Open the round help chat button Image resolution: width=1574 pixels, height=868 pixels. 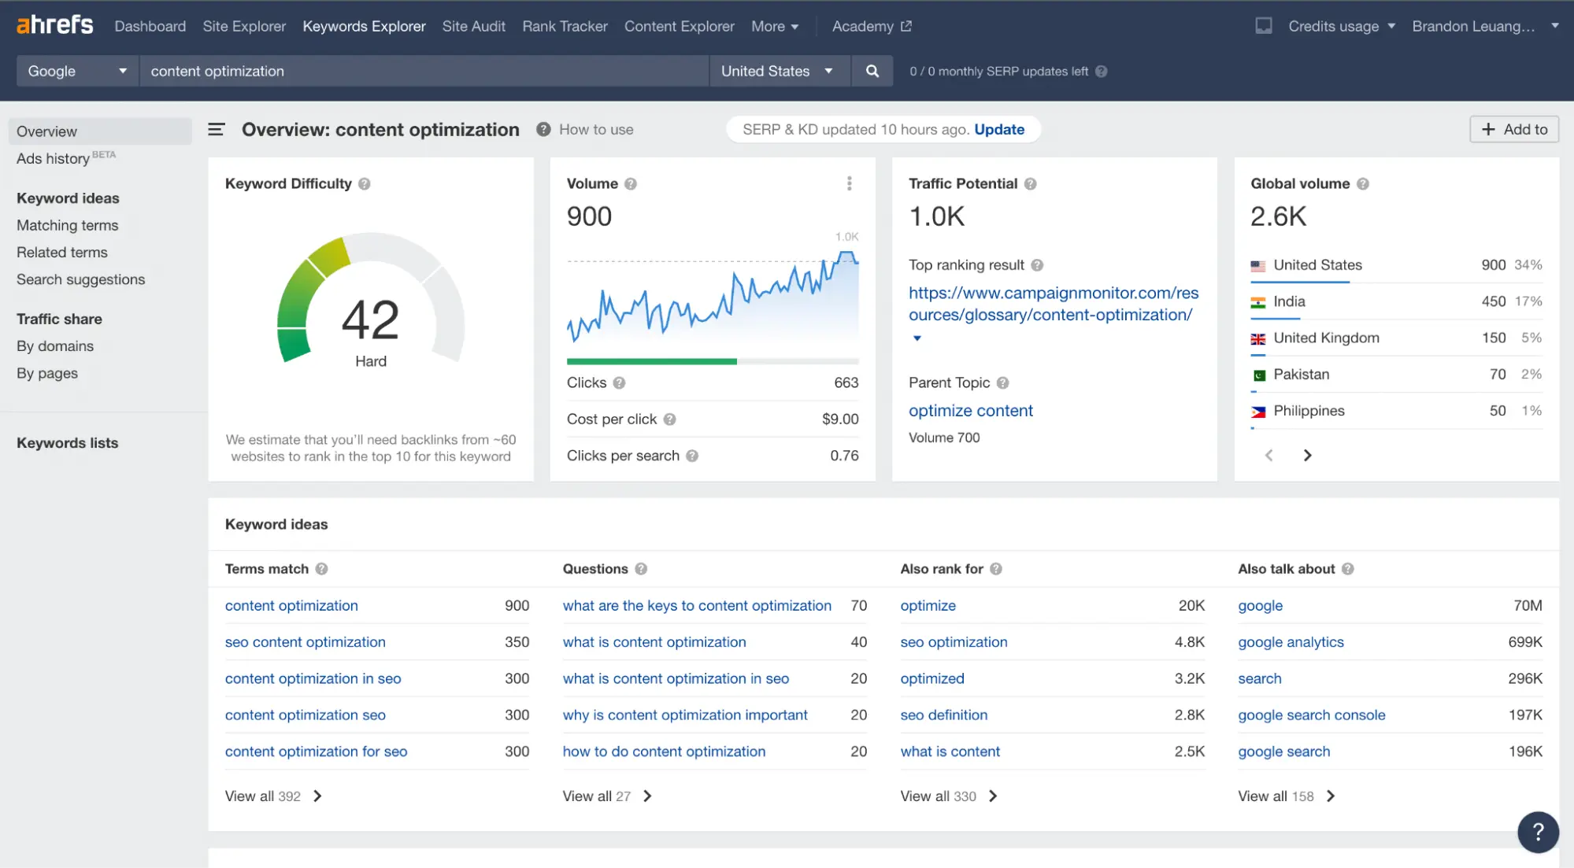(1537, 832)
